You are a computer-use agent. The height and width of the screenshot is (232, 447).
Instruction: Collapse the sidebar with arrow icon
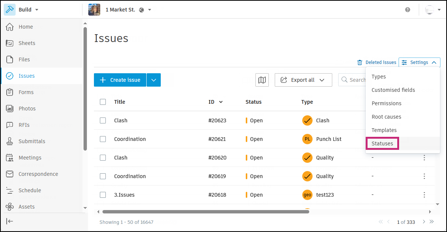10,221
